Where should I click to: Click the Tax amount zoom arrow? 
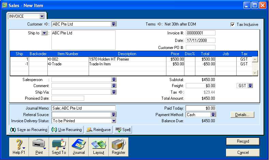pyautogui.click(x=181, y=92)
